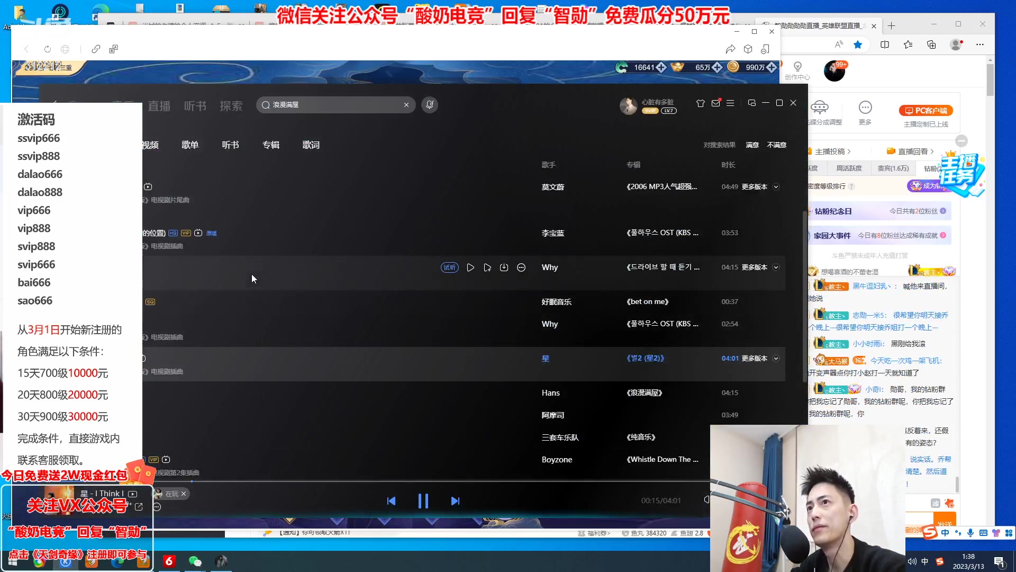Open album 《Whistle Down The ...》
The height and width of the screenshot is (572, 1016).
663,460
